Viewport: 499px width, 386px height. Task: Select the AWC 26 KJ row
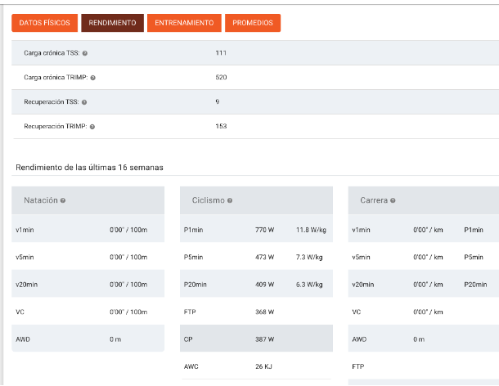[256, 366]
